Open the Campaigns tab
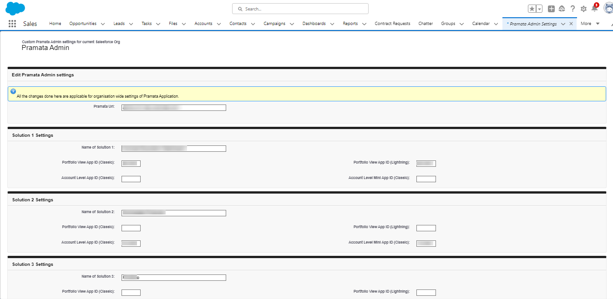613x299 pixels. click(x=274, y=24)
